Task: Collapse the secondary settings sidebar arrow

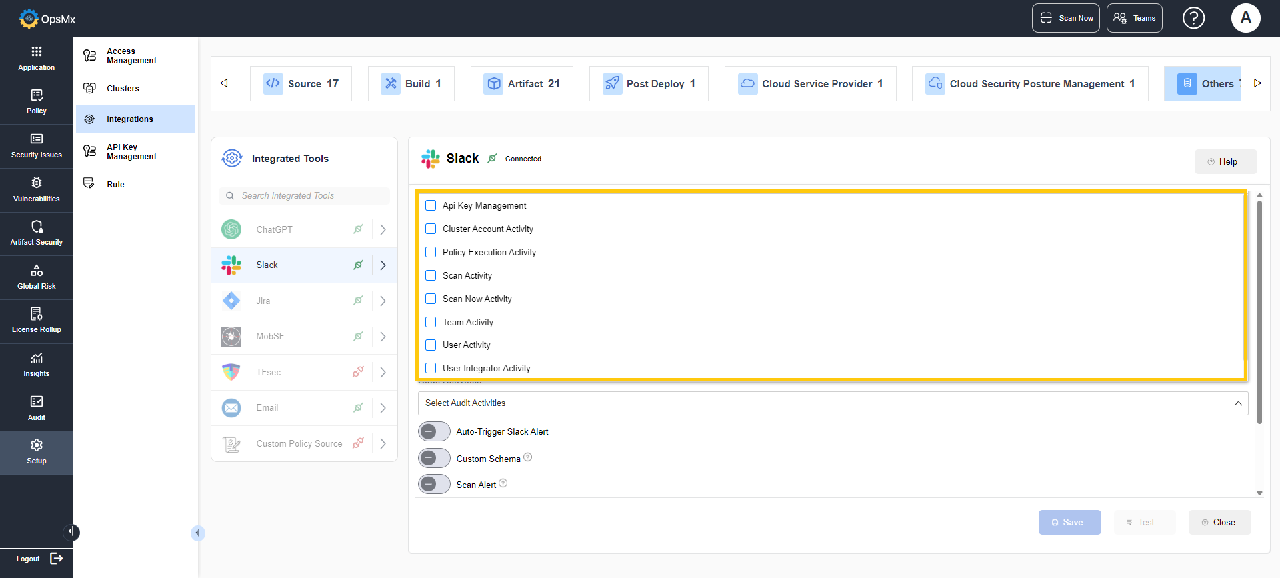Action: click(x=197, y=533)
